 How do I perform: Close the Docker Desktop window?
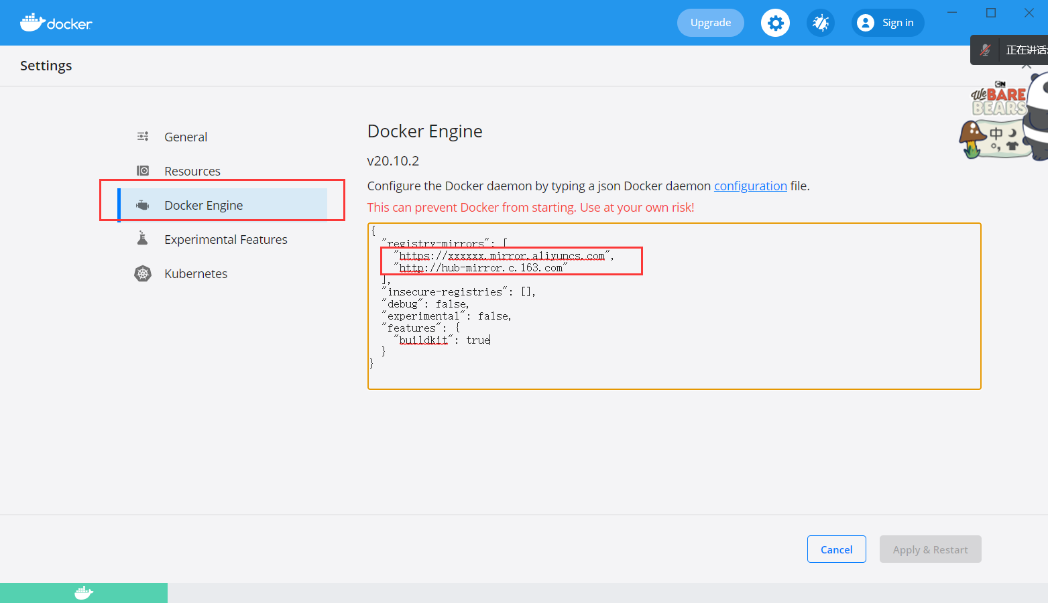point(1029,13)
